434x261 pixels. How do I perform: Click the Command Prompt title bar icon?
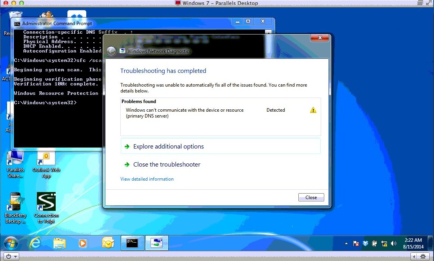17,24
